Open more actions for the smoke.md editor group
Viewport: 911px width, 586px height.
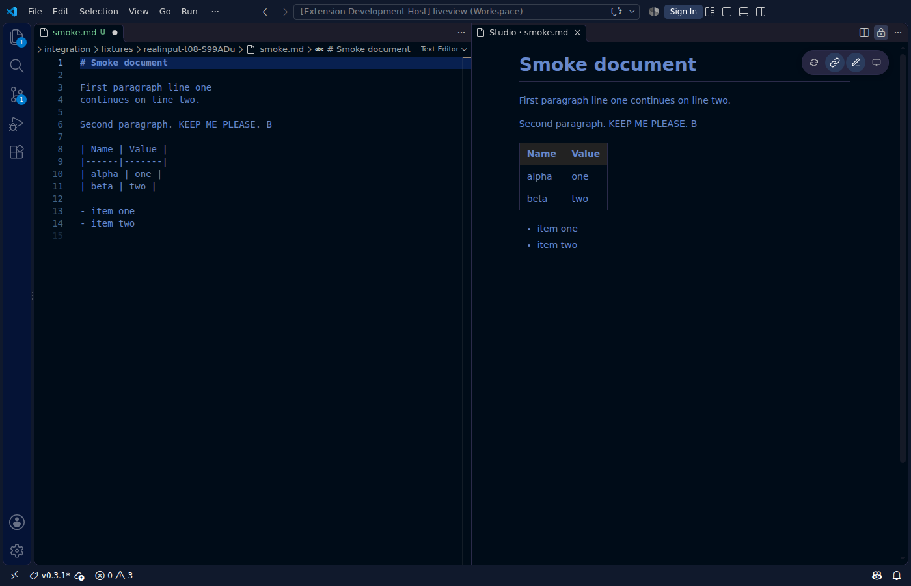click(461, 33)
